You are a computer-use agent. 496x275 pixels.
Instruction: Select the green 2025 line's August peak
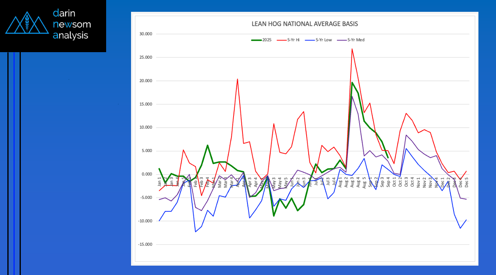(x=352, y=83)
